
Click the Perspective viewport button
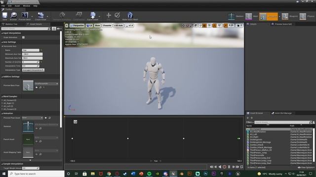point(77,26)
